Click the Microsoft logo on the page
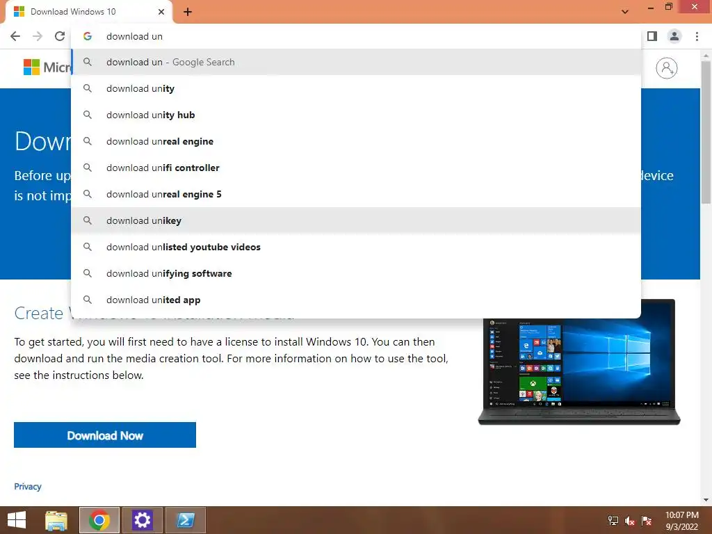Viewport: 712px width, 534px height. point(47,67)
